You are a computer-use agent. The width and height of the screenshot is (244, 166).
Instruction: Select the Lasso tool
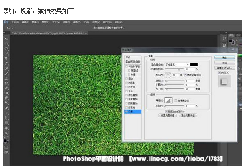6,49
